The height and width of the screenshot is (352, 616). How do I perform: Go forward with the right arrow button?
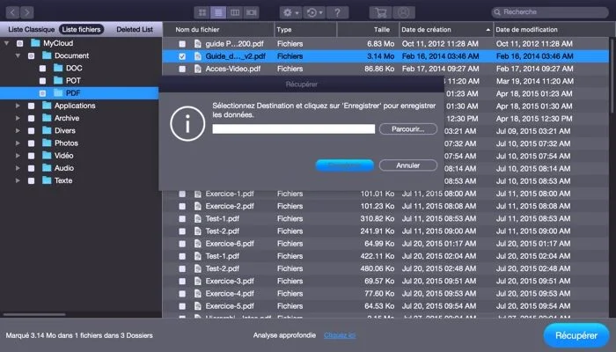pos(26,12)
